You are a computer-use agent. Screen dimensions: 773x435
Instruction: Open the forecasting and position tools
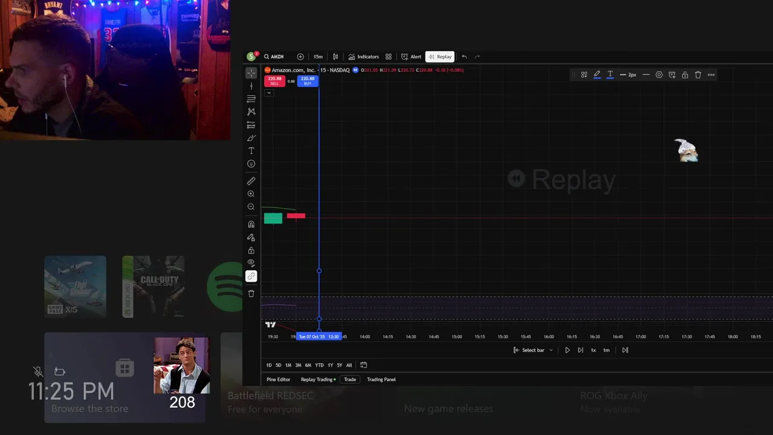251,125
